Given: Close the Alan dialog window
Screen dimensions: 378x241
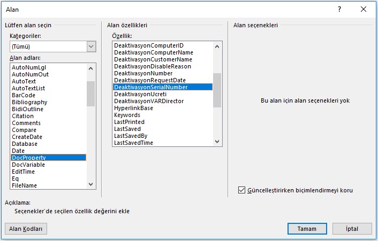Looking at the screenshot, I should 364,10.
